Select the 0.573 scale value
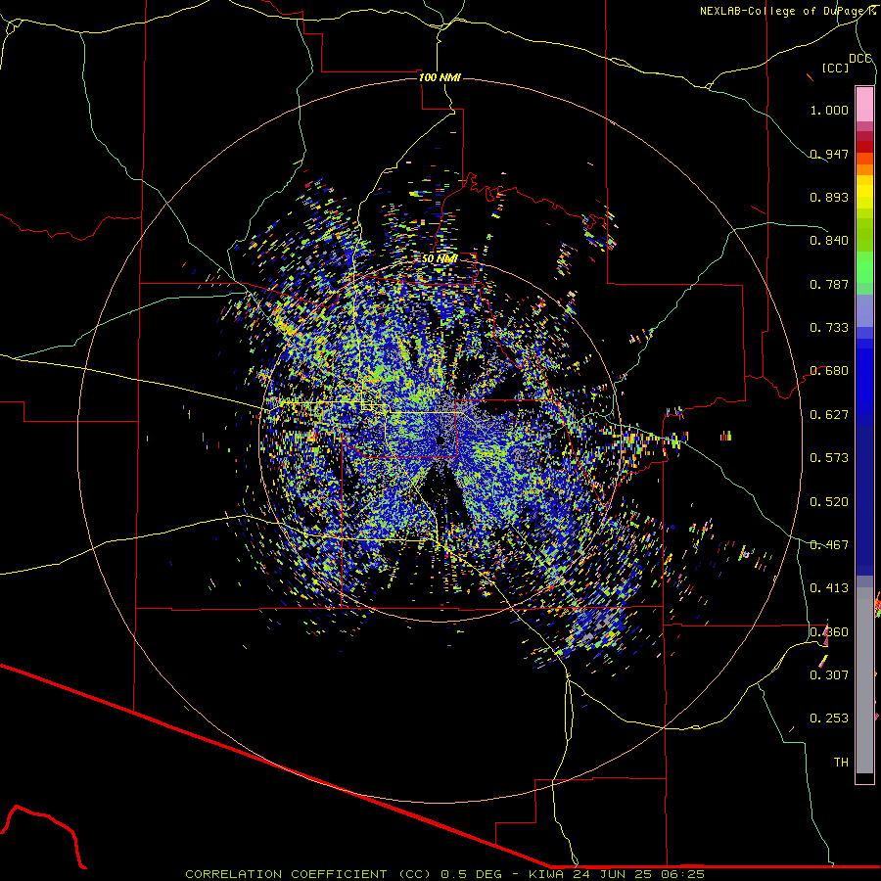 coord(829,457)
